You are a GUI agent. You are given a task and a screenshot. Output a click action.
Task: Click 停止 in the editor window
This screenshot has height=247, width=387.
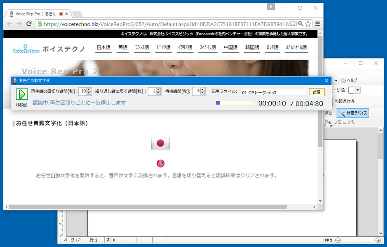[x=329, y=113]
